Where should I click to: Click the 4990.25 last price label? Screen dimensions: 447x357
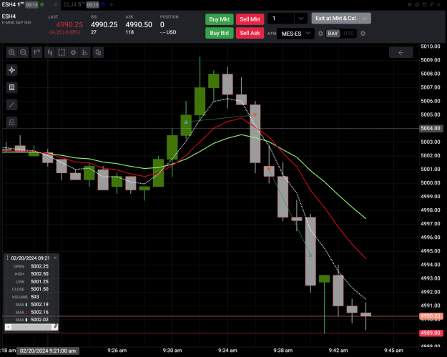pos(431,316)
